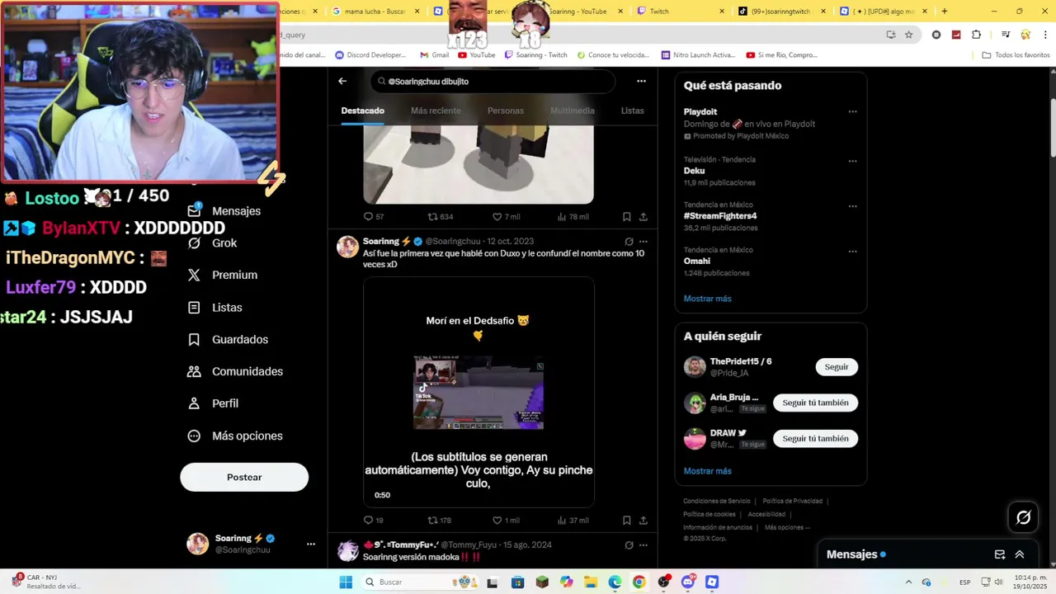Open Premium in the left sidebar
The image size is (1056, 594).
coord(222,276)
